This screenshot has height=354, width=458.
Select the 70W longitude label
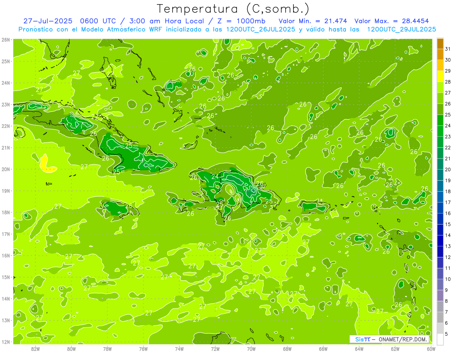click(251, 349)
